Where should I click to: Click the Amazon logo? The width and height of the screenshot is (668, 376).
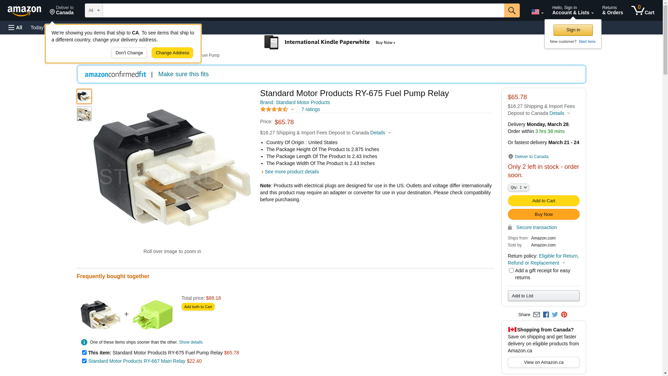click(24, 11)
